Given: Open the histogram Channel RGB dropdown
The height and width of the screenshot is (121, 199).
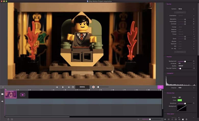Looking at the screenshot, I should point(186,88).
